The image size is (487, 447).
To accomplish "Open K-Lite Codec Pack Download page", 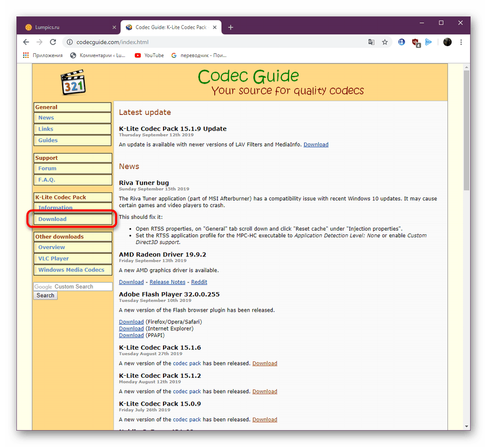I will point(73,219).
